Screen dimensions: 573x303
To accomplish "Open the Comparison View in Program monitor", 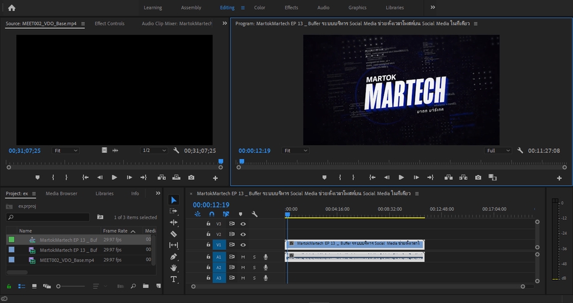I will (492, 177).
